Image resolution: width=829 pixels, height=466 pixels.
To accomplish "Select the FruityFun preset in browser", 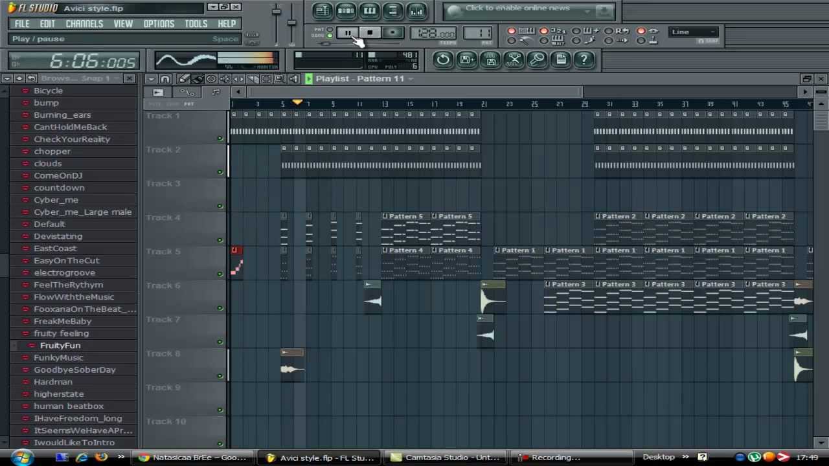I will 60,346.
